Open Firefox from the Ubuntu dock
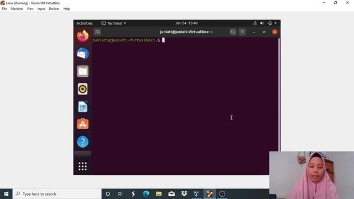 click(82, 36)
